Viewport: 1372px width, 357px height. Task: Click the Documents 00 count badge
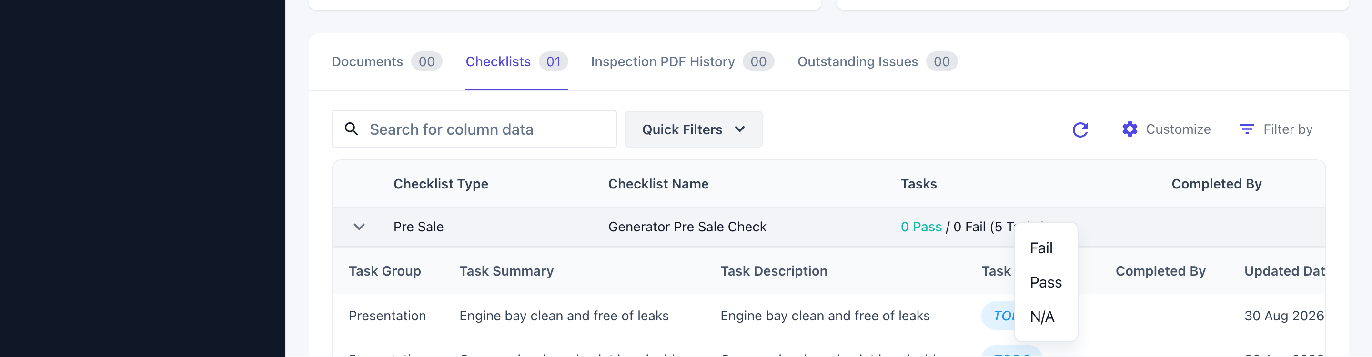click(427, 62)
